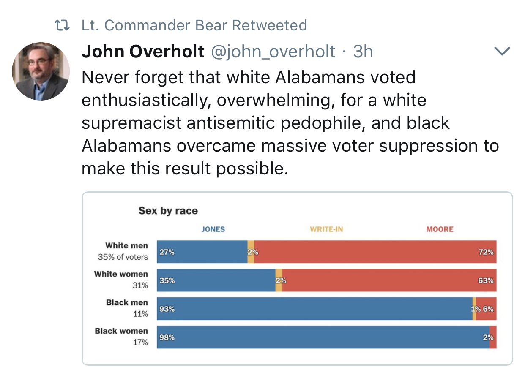Screen dimensions: 525x367
Task: Open John Overholt's profile picture
Action: [x=41, y=71]
